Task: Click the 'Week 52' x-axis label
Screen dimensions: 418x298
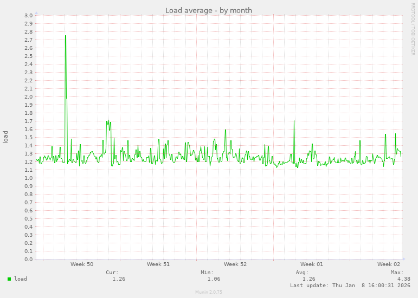Action: [x=235, y=264]
